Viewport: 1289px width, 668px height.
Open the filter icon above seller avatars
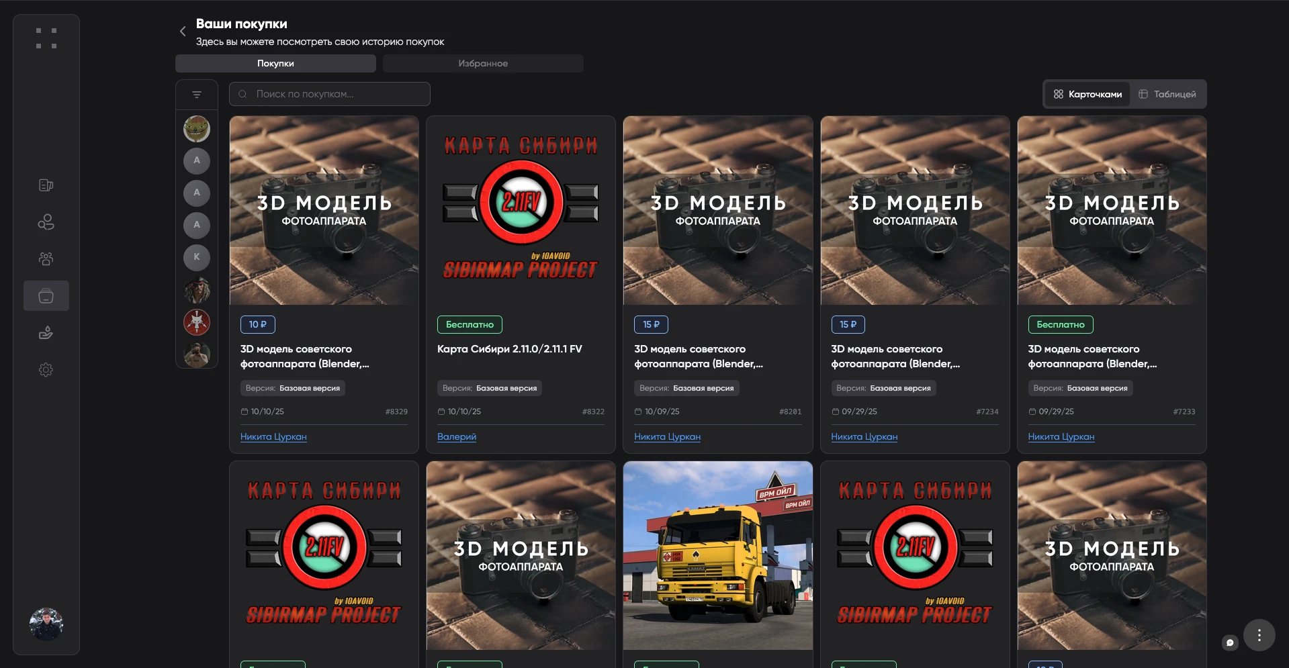click(197, 95)
